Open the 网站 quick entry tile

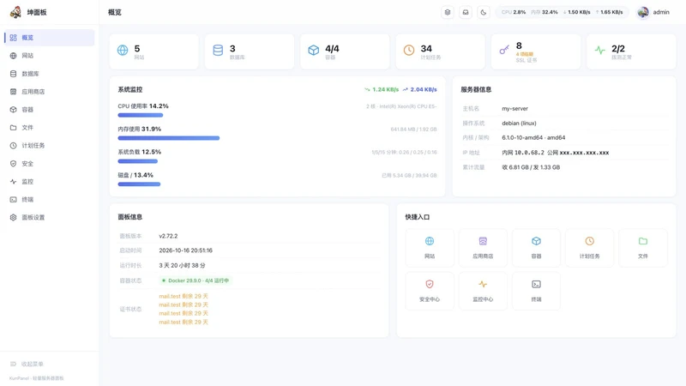(x=430, y=248)
